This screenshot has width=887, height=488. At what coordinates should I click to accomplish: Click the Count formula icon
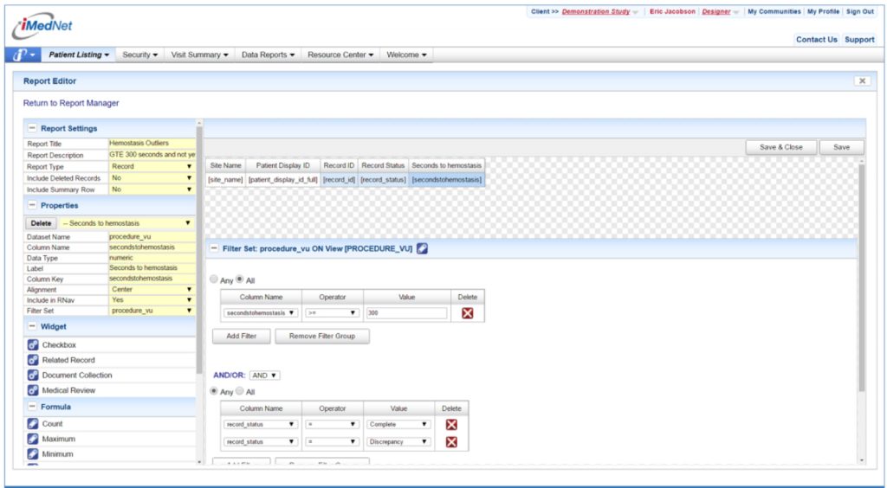click(33, 424)
